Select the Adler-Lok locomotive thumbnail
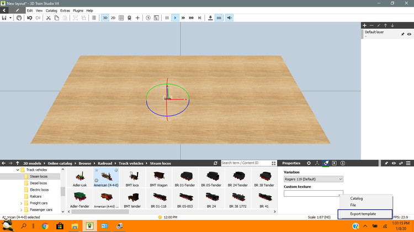This screenshot has height=232, width=414. tap(79, 178)
